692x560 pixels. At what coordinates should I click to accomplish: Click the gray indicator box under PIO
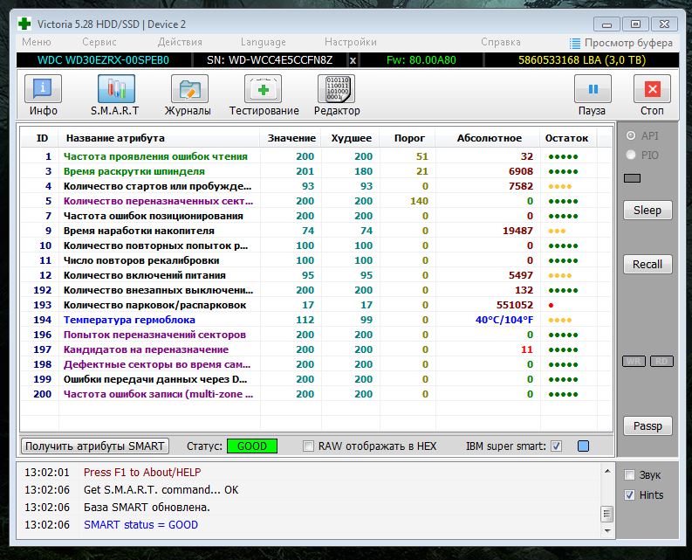(632, 178)
